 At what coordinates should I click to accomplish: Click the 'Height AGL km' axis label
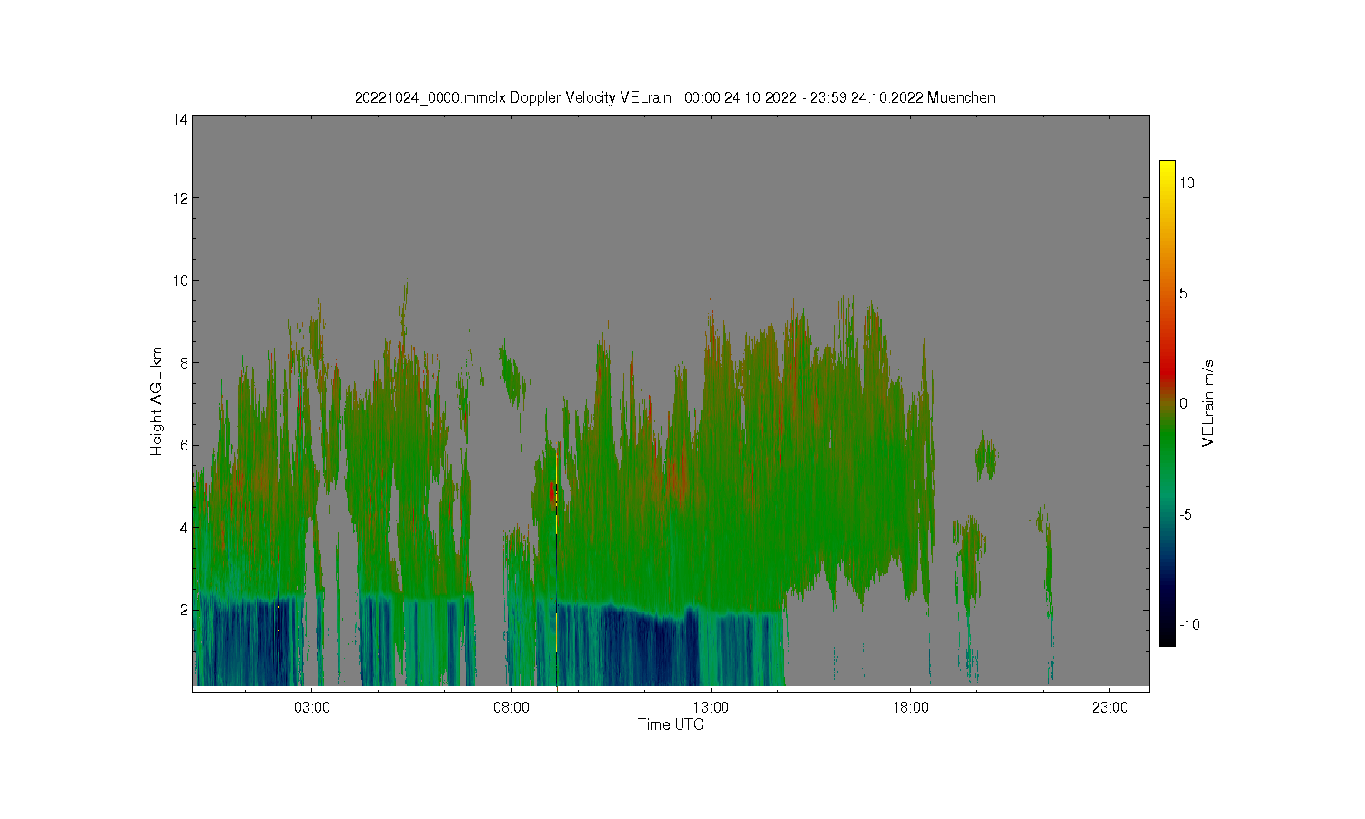tap(157, 401)
